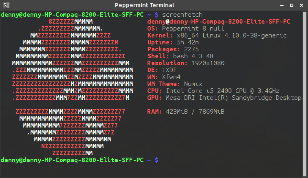308x178 pixels.
Task: Click the GPU: Mesa DRI Intel line
Action: pyautogui.click(x=224, y=98)
